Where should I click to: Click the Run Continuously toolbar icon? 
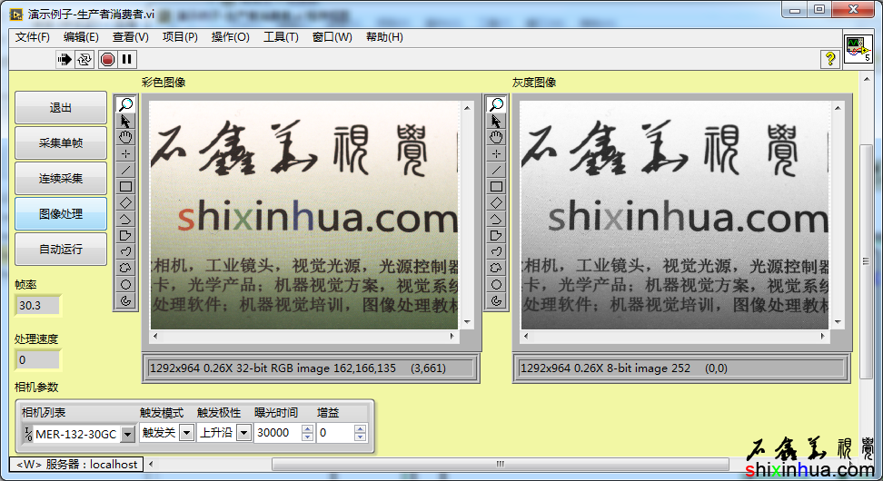[84, 59]
